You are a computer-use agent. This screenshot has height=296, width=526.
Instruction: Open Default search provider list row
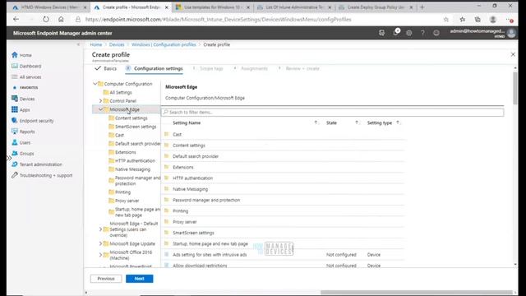tap(284, 156)
